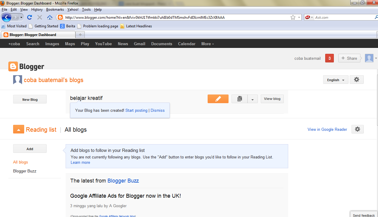This screenshot has height=217, width=378.
Task: Click the Send feedback button
Action: point(364,215)
